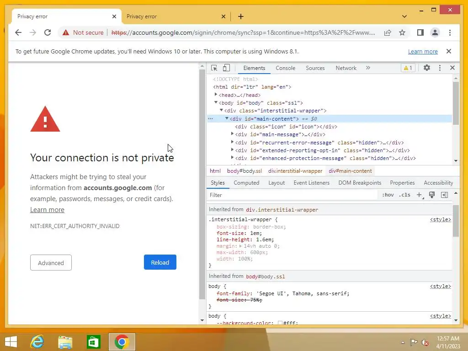Screen dimensions: 468x351
Task: Open the Chrome profile avatar
Action: pos(435,32)
